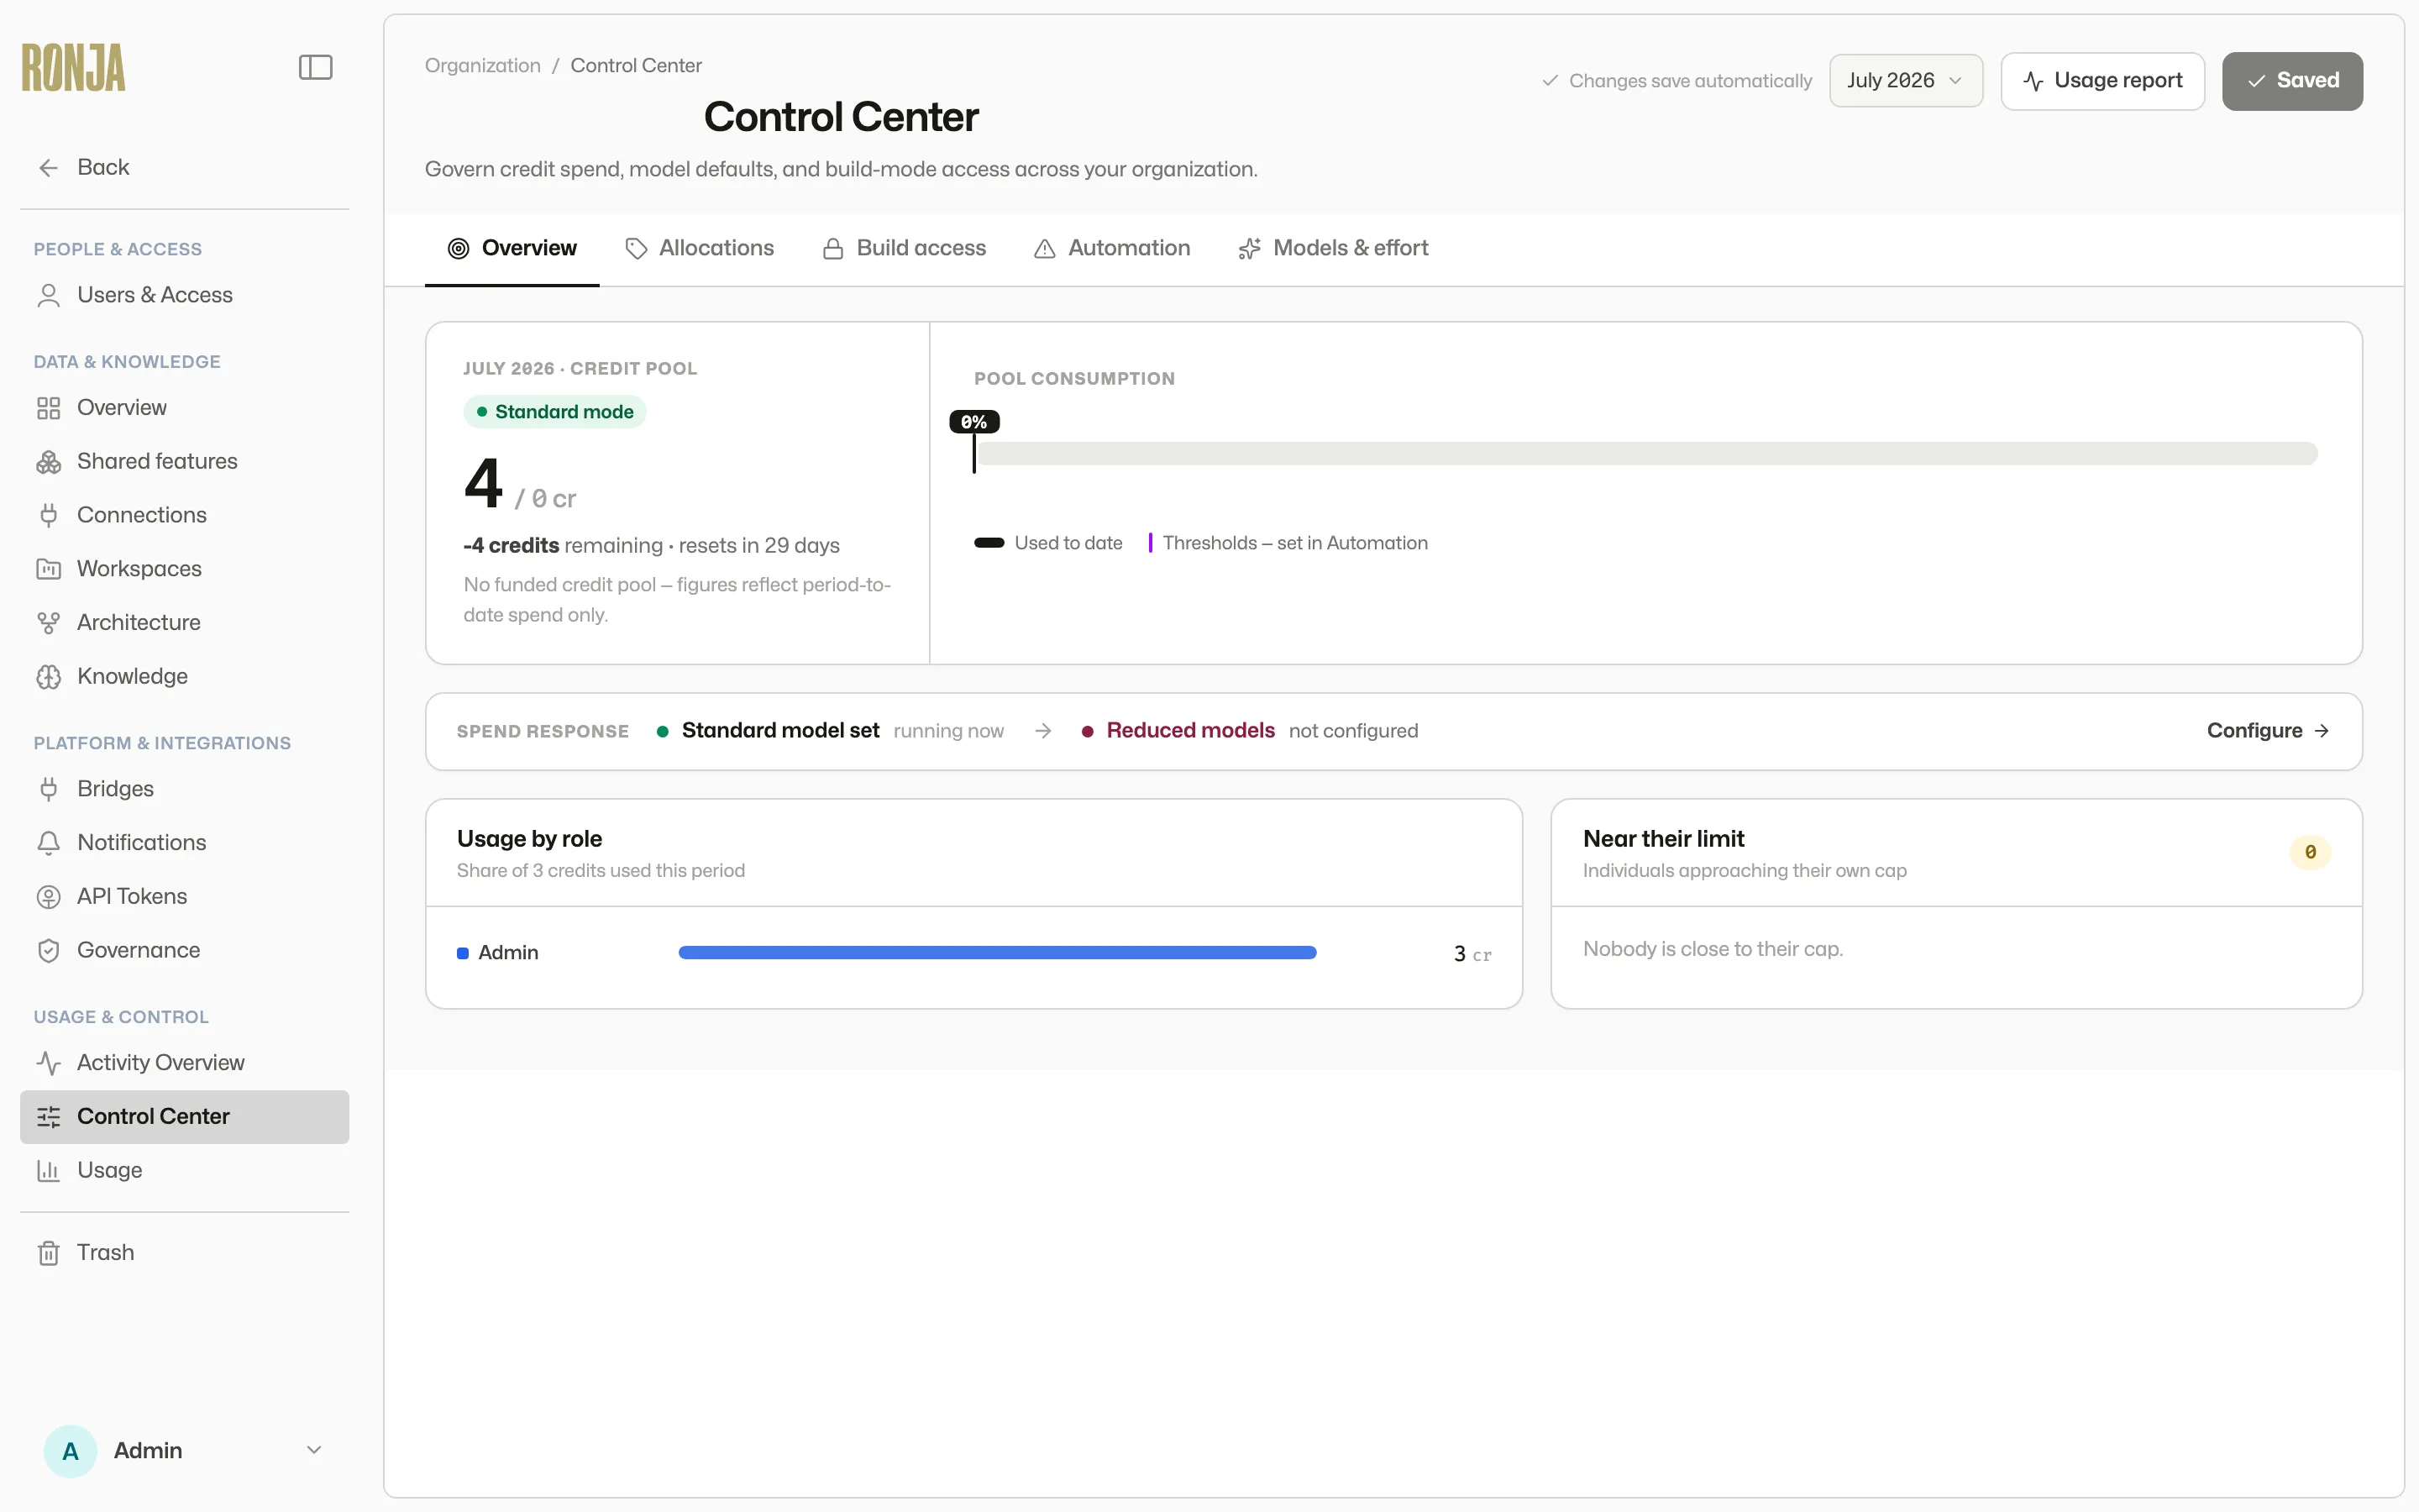Click 'Standard model set' status text

[779, 731]
